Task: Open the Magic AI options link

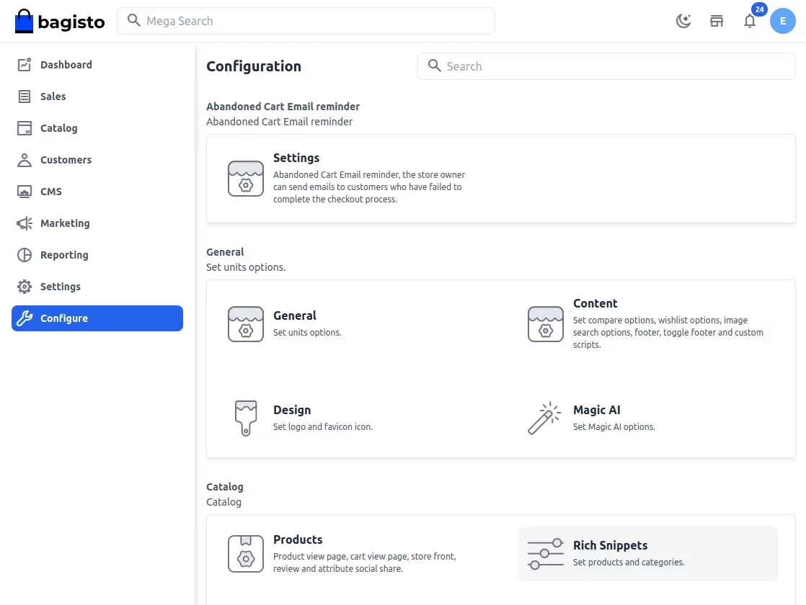Action: click(x=597, y=411)
